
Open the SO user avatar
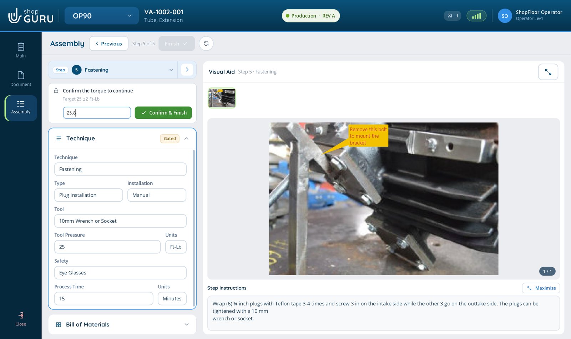pyautogui.click(x=505, y=16)
